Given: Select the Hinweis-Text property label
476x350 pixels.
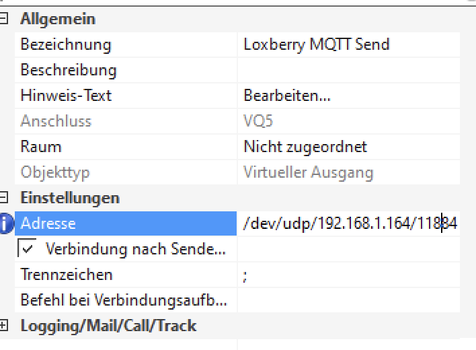Looking at the screenshot, I should pyautogui.click(x=66, y=96).
